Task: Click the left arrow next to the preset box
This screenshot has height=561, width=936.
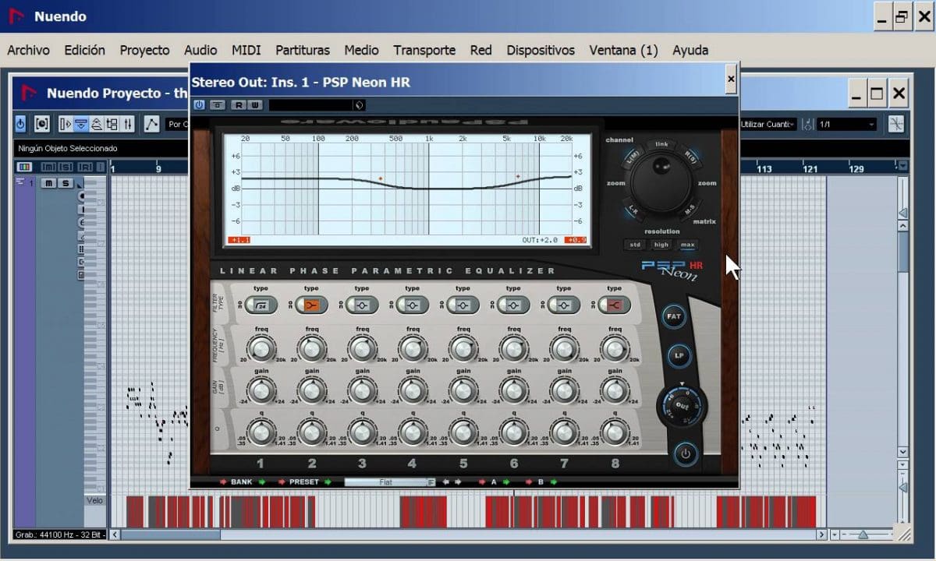Action: coord(446,482)
